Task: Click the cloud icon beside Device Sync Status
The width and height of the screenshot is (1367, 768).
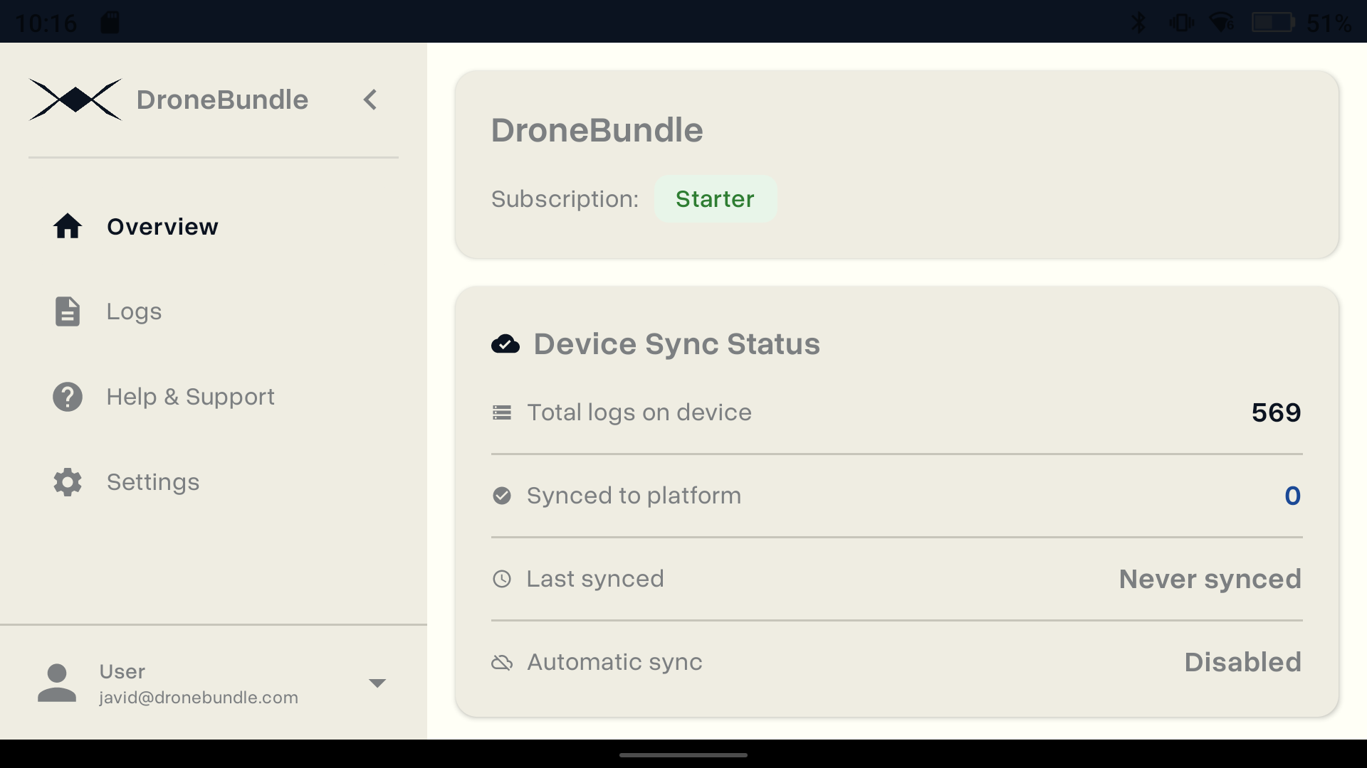Action: pyautogui.click(x=505, y=343)
